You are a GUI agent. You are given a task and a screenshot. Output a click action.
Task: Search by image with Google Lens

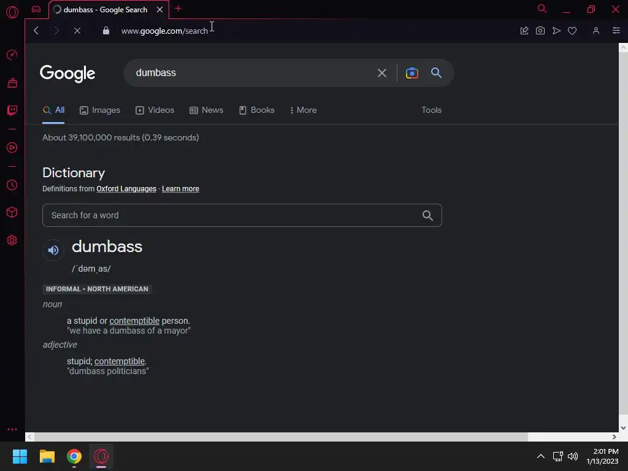412,73
